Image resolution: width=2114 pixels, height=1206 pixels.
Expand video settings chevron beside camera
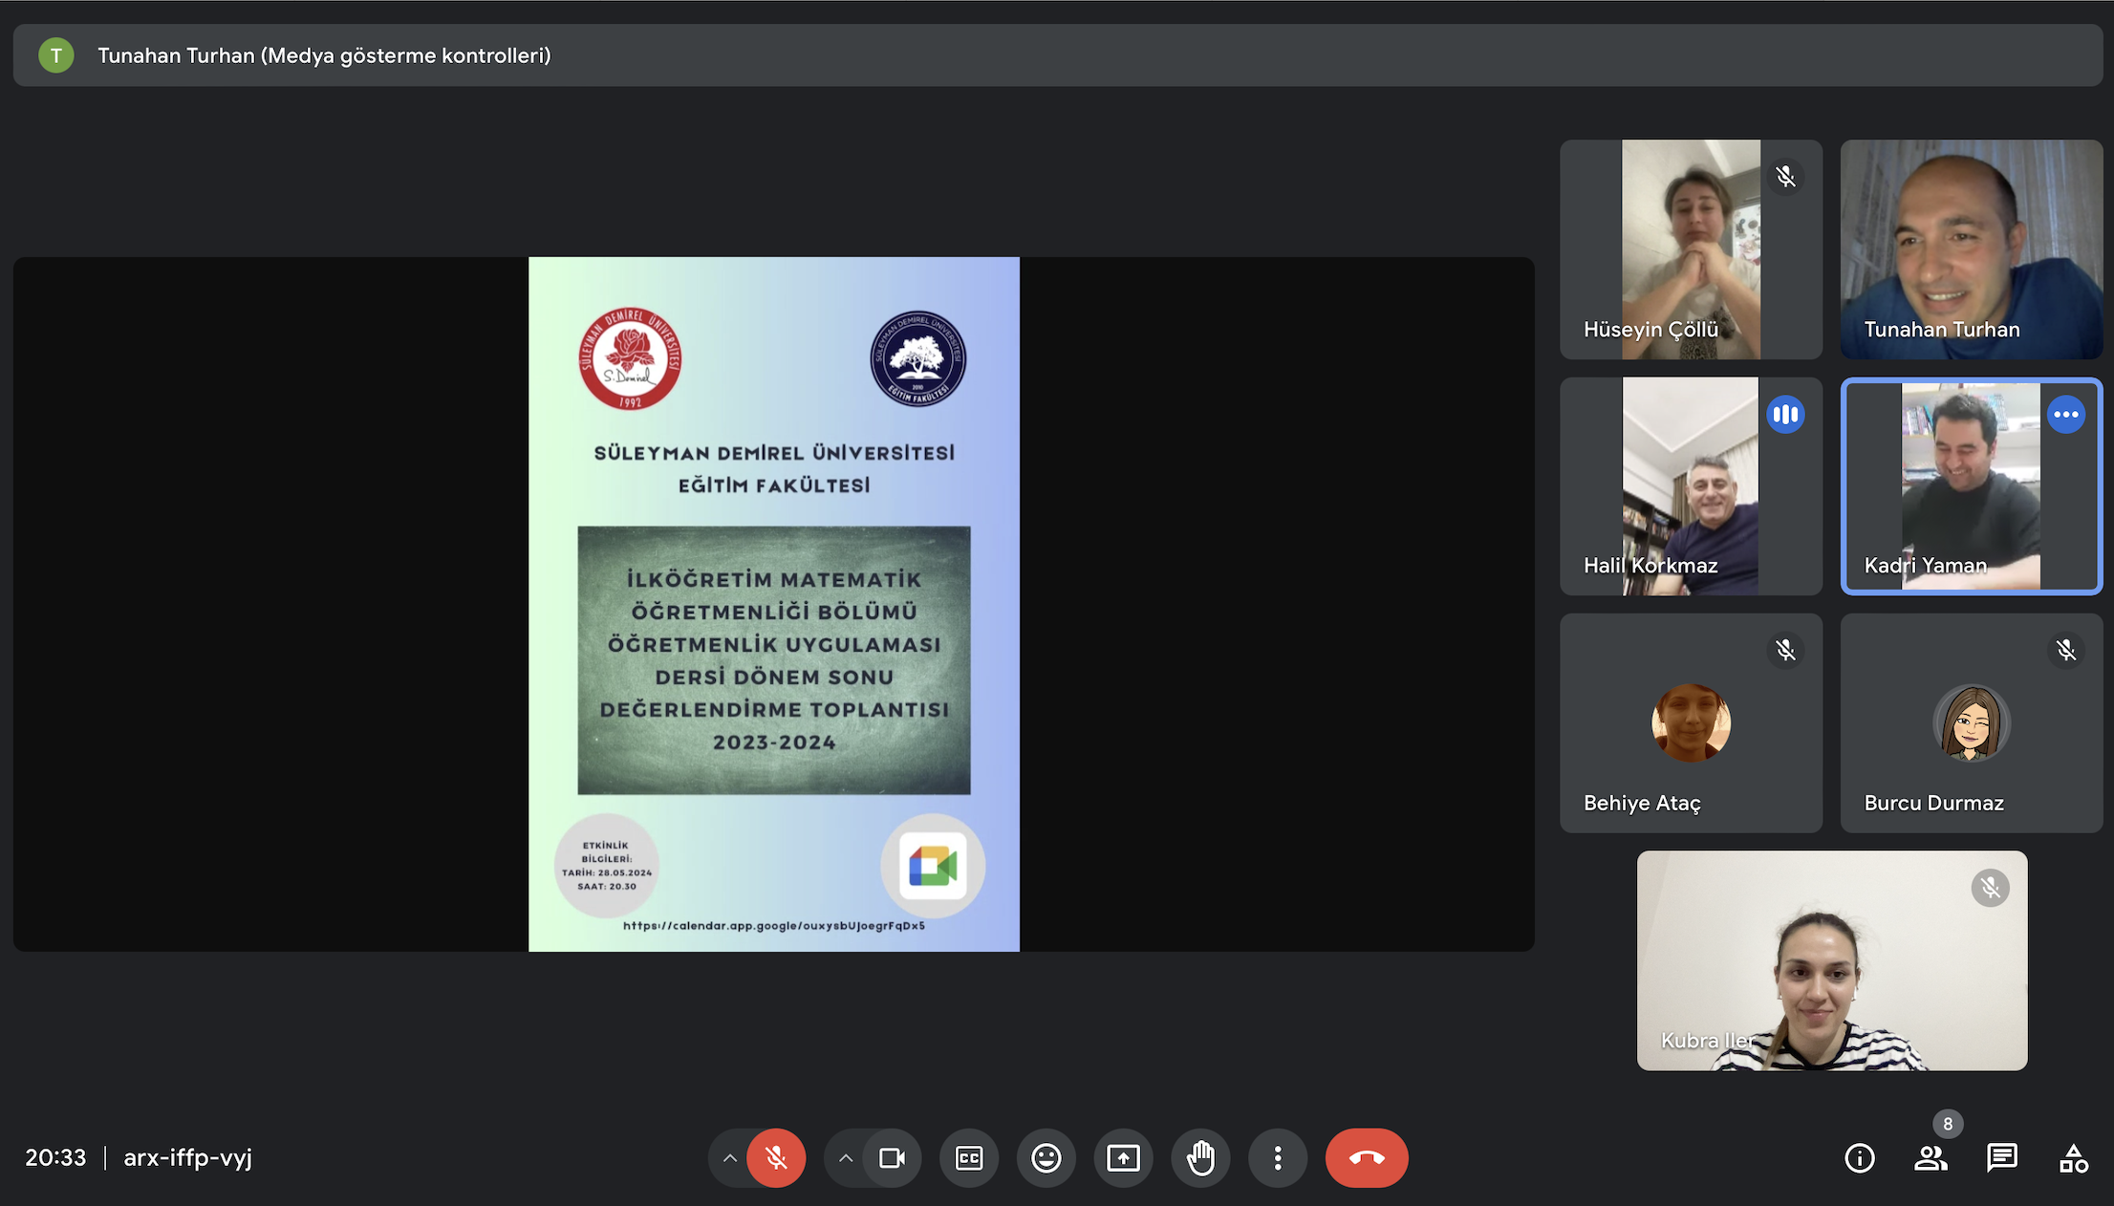[846, 1158]
